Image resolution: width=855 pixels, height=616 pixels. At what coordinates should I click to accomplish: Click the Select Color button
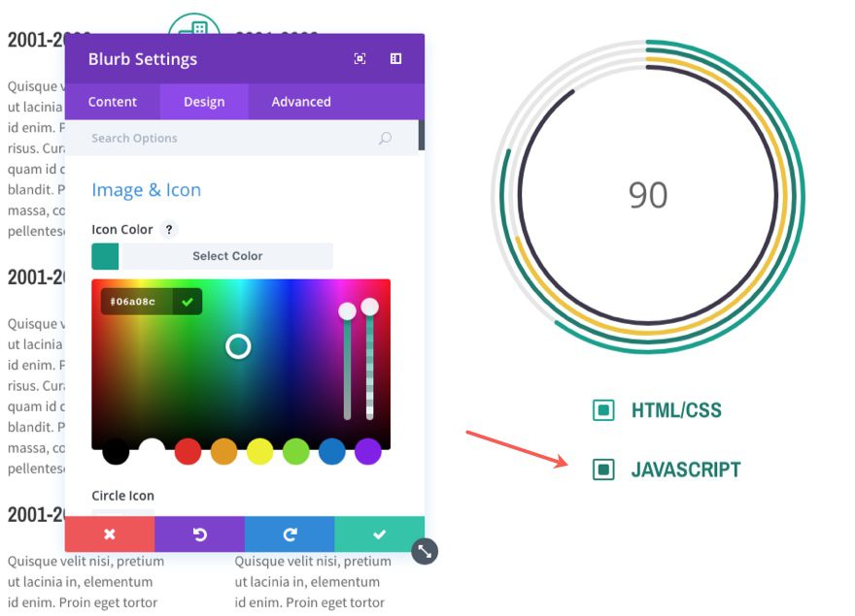(227, 256)
